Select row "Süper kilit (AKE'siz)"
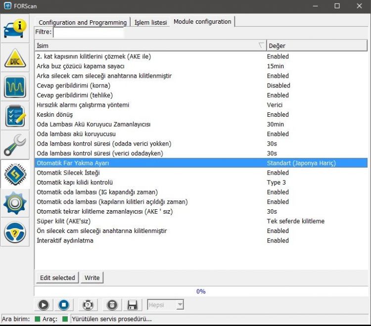Viewport: 371px width, 326px height. coord(201,222)
